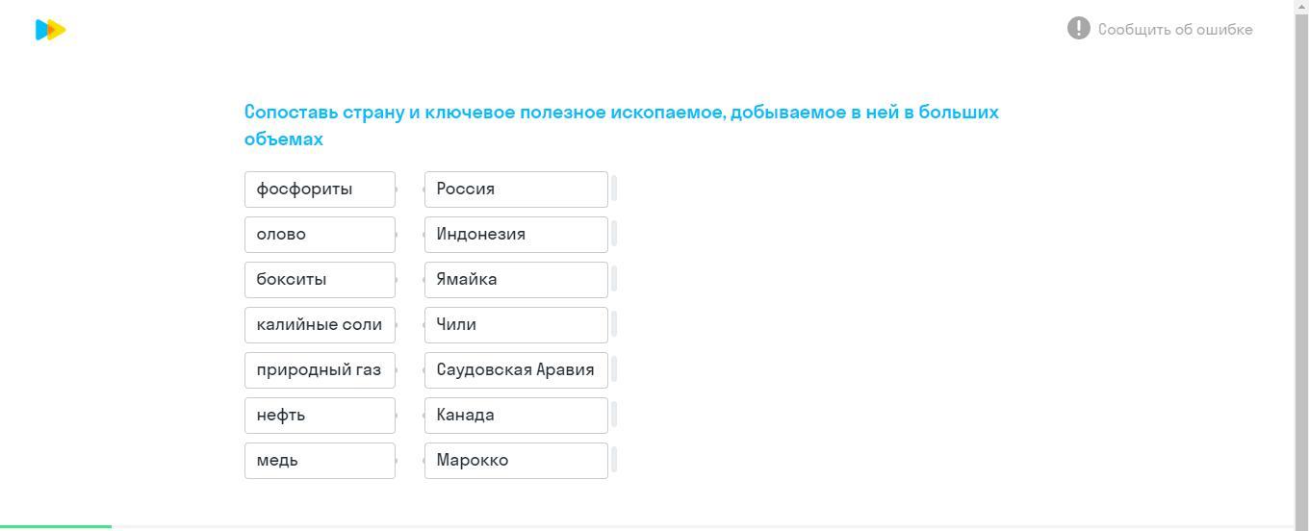The image size is (1309, 531).
Task: Select the 'Марокко' country tile
Action: pyautogui.click(x=516, y=461)
